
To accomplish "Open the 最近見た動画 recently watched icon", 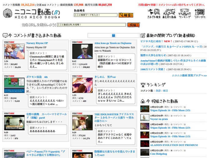I will point(169,13).
